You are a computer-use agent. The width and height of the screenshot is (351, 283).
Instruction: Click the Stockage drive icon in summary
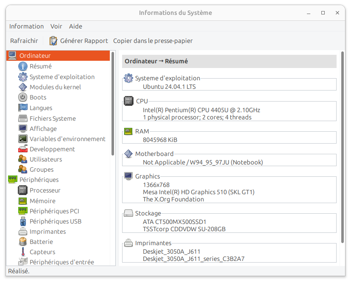(x=128, y=213)
